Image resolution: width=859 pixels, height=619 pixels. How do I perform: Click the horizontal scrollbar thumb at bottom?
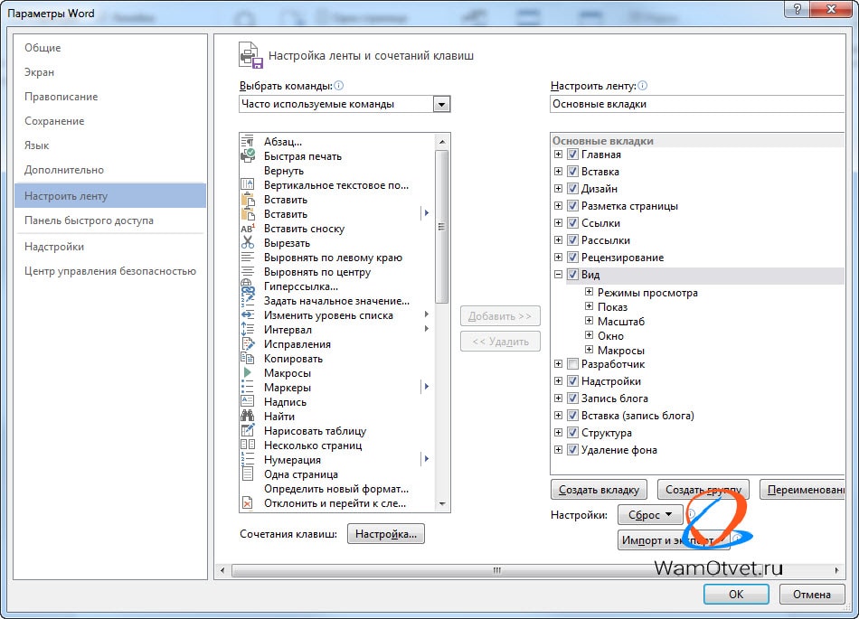pos(497,570)
